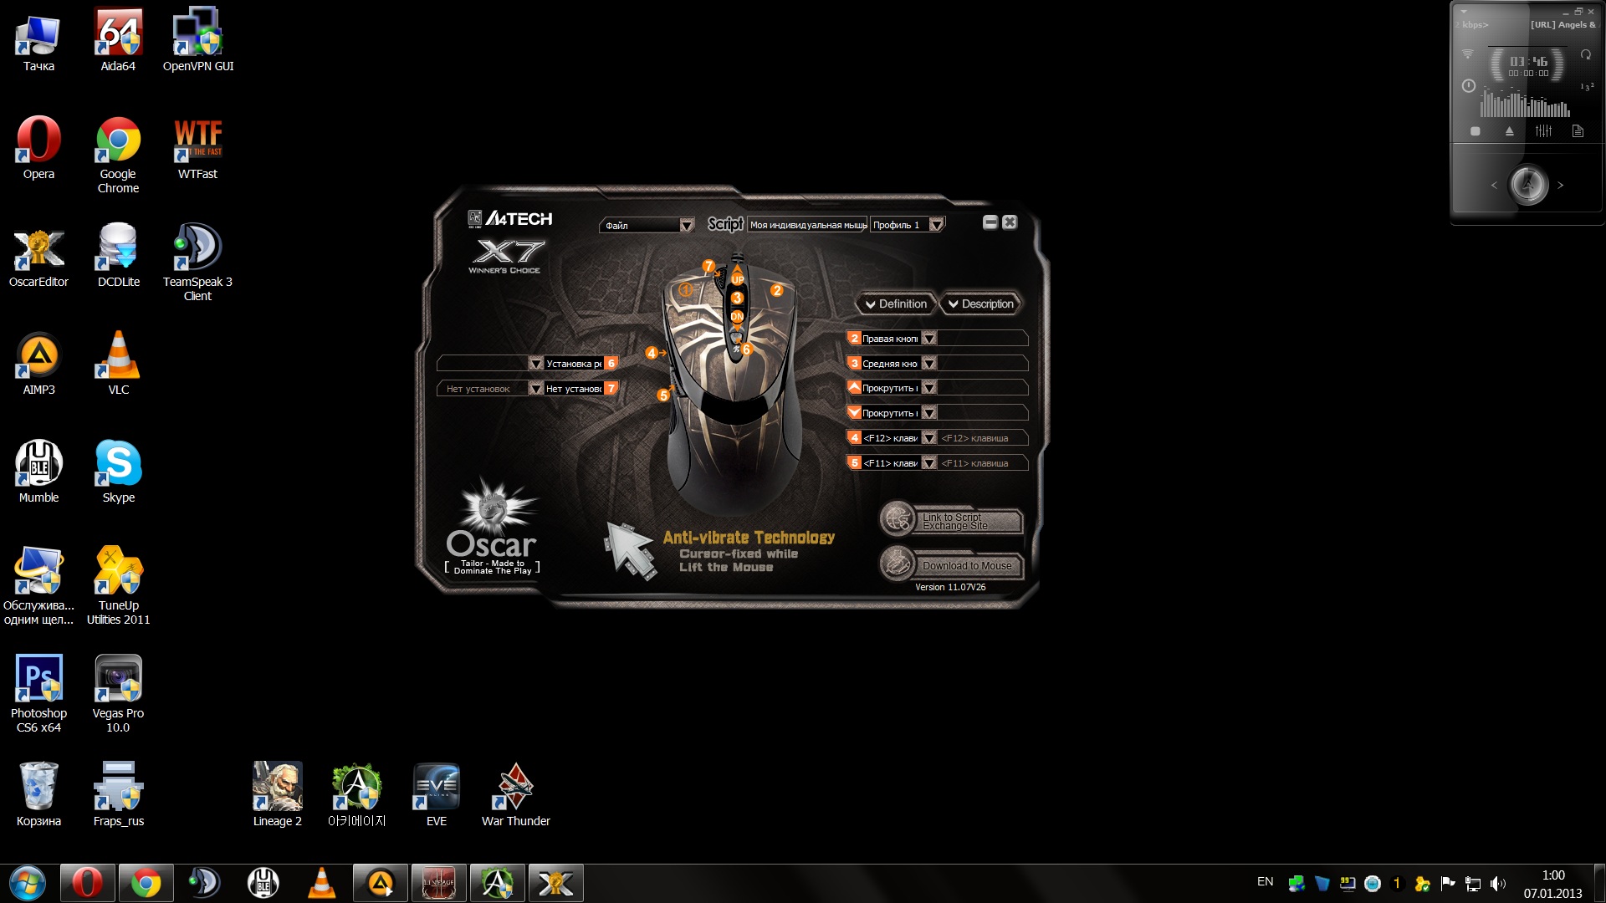
Task: Stop playback in AIMP player
Action: (x=1476, y=131)
